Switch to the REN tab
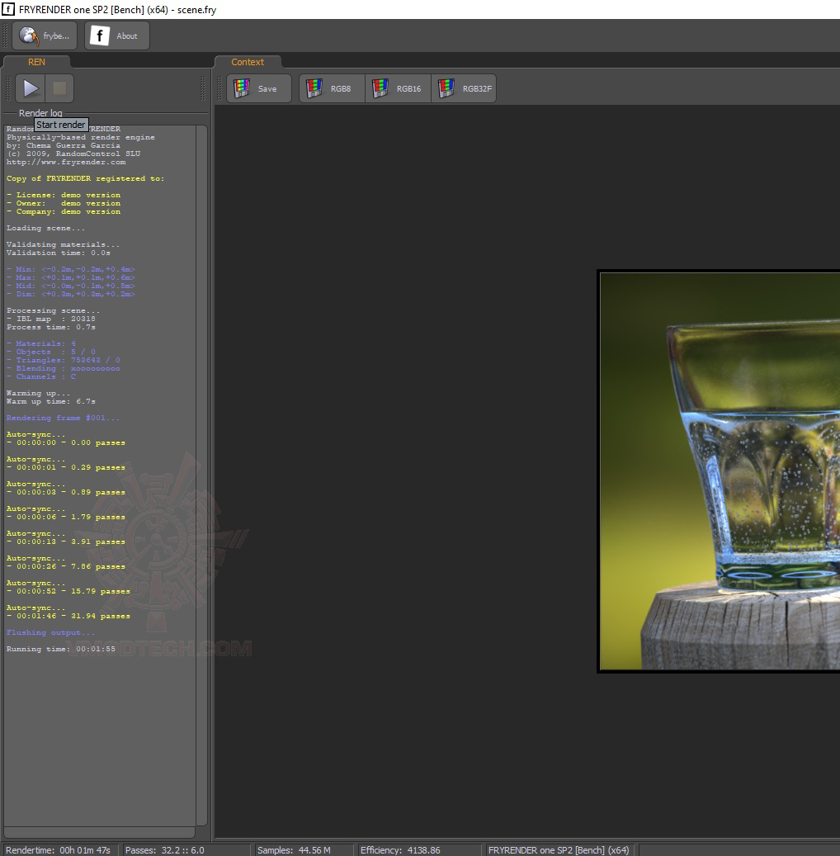The height and width of the screenshot is (856, 840). click(36, 62)
